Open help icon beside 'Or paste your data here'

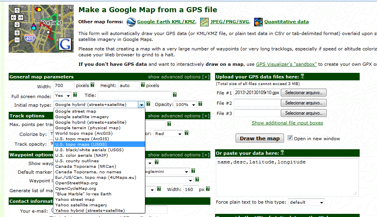pyautogui.click(x=282, y=153)
